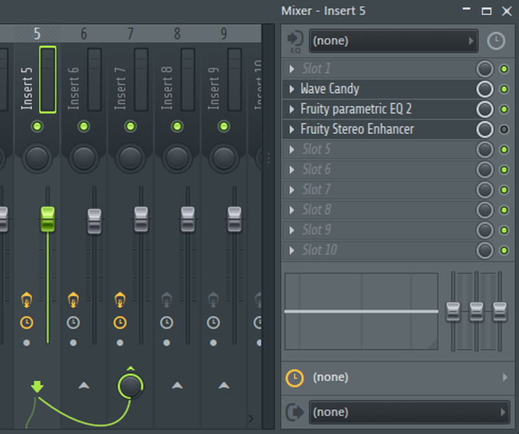Image resolution: width=519 pixels, height=434 pixels.
Task: Route to Insert 9 using send arrow
Action: point(224,385)
